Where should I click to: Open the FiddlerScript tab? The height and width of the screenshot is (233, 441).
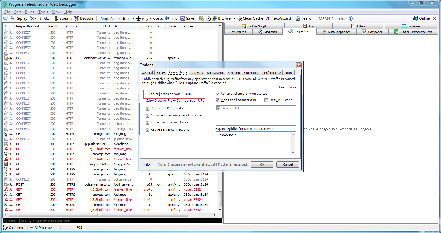[x=254, y=26]
